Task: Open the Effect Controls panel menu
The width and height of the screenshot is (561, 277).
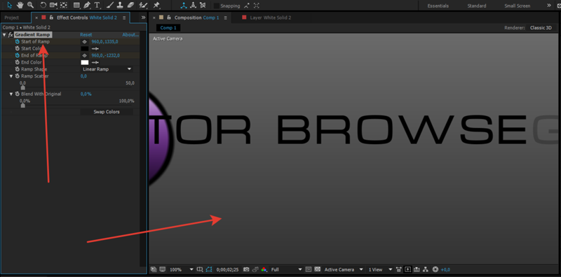Action: [x=124, y=17]
